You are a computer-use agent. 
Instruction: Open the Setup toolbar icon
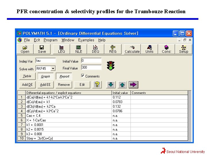pos(183,49)
